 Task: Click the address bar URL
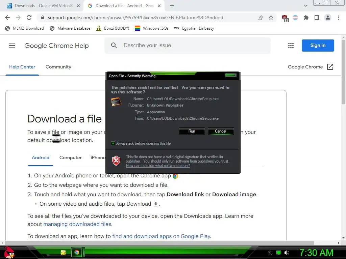[135, 18]
